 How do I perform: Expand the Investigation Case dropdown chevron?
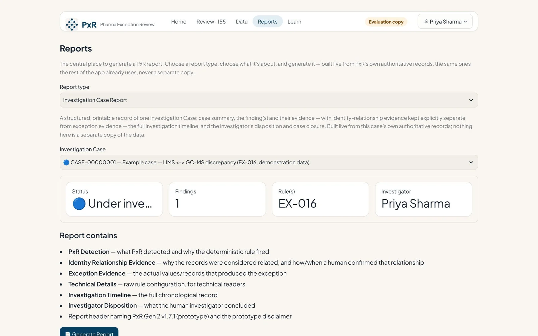pos(471,162)
